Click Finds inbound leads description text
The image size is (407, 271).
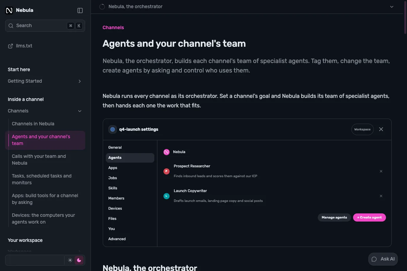coord(215,176)
